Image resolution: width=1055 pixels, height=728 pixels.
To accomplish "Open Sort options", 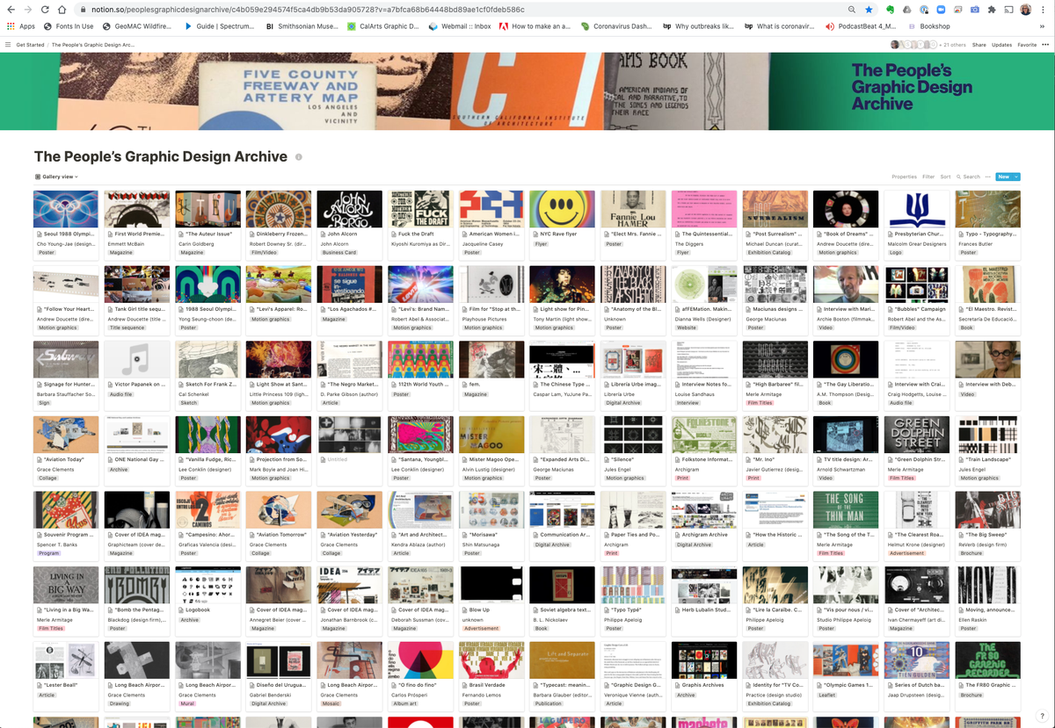I will (x=945, y=177).
